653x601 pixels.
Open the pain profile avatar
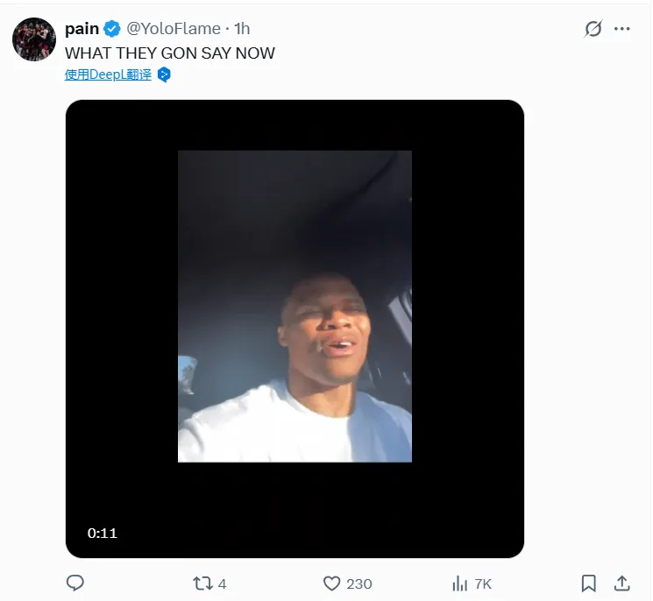coord(34,39)
